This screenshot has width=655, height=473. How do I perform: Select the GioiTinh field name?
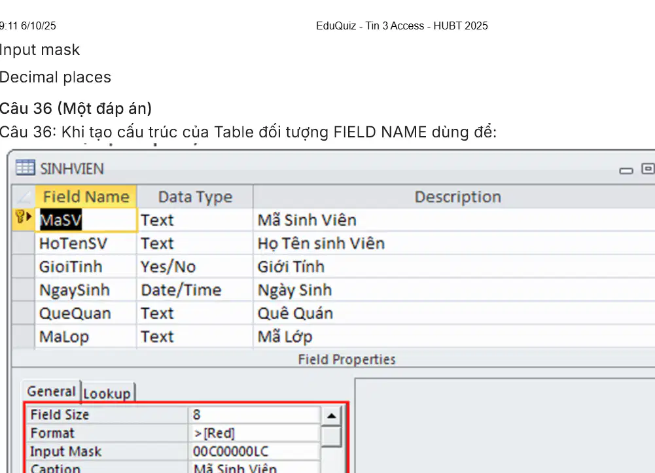point(86,267)
